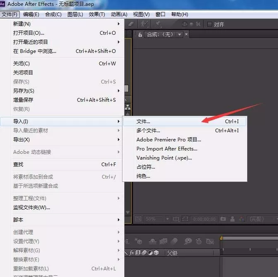Viewport: 278px width, 277px height.
Task: Expand the 另存为(S) submenu
Action: [x=67, y=91]
